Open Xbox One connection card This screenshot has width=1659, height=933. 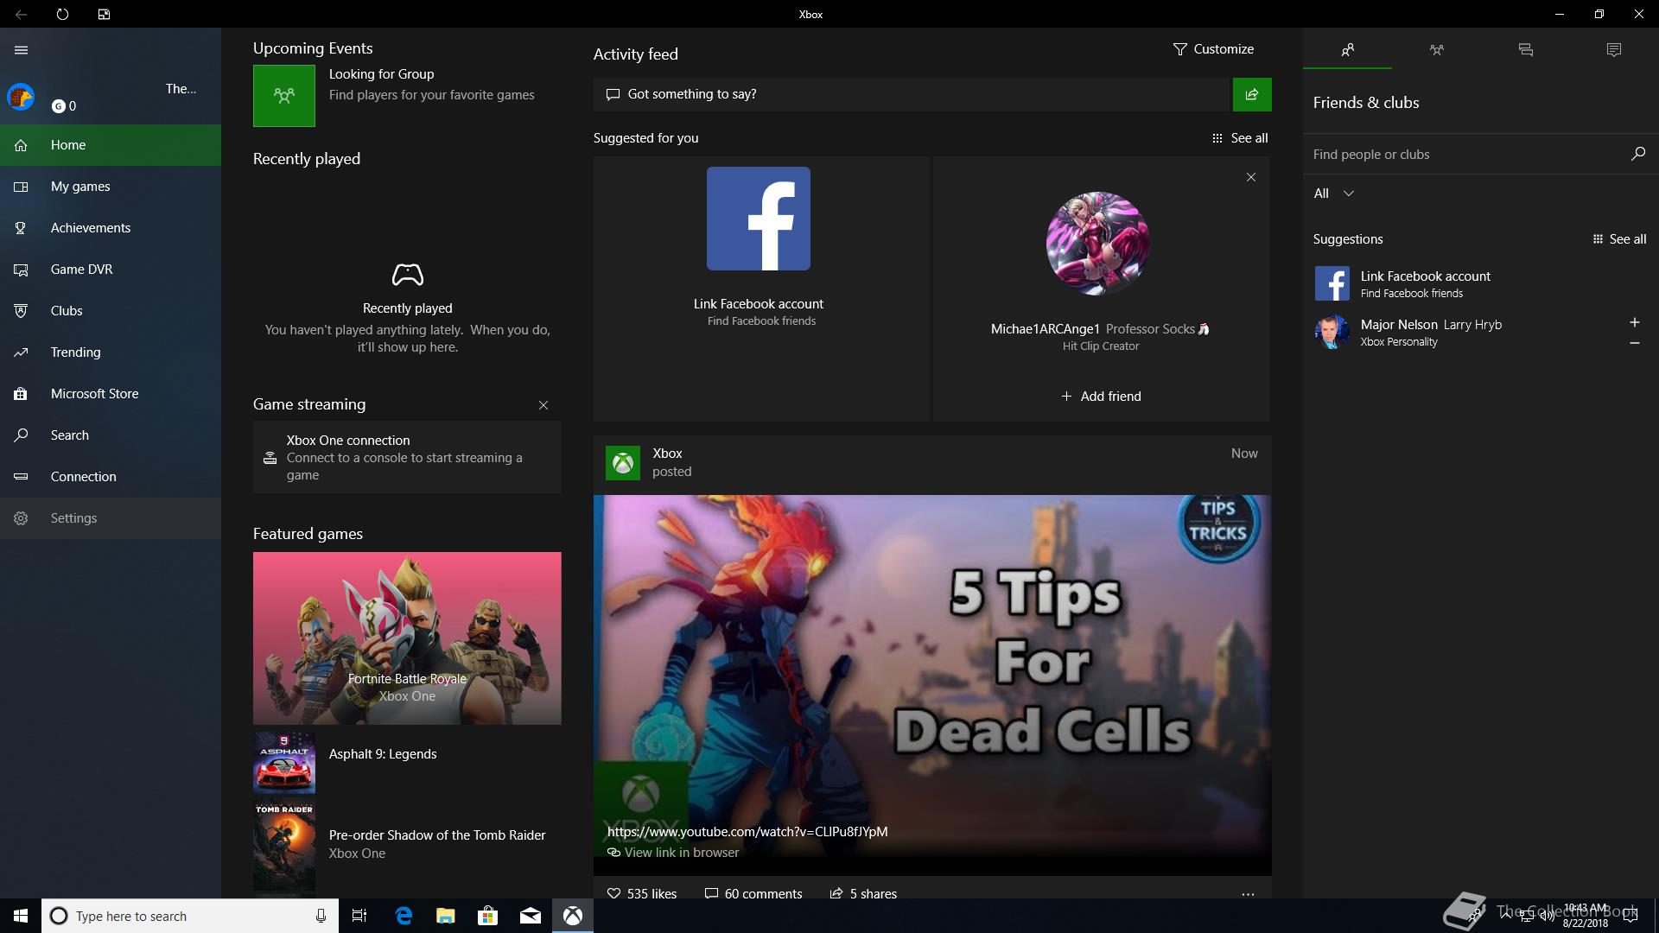point(407,457)
